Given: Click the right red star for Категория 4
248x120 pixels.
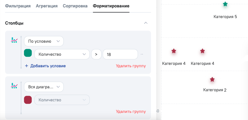Looking at the screenshot, I should click(x=202, y=51).
